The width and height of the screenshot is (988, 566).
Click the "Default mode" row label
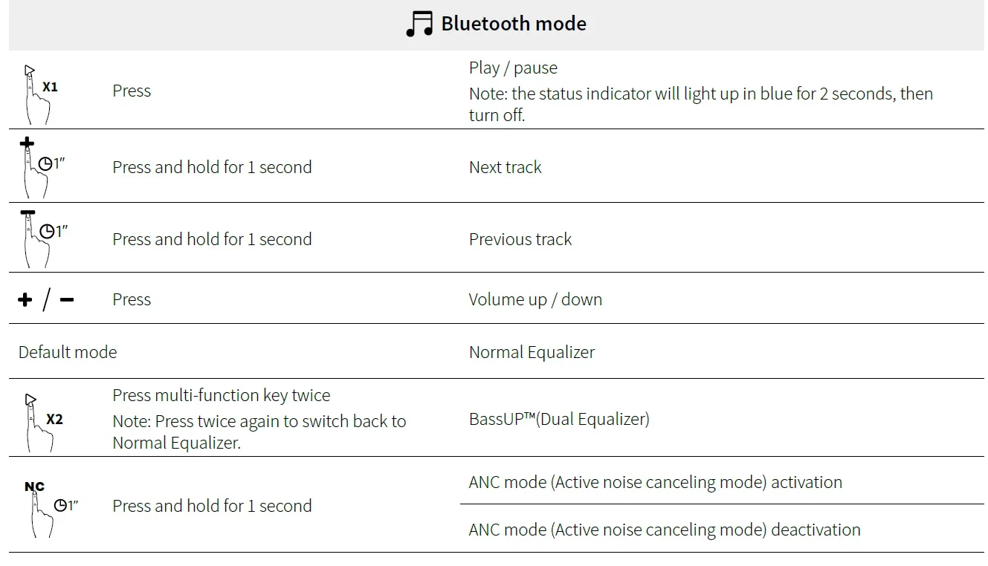point(68,352)
